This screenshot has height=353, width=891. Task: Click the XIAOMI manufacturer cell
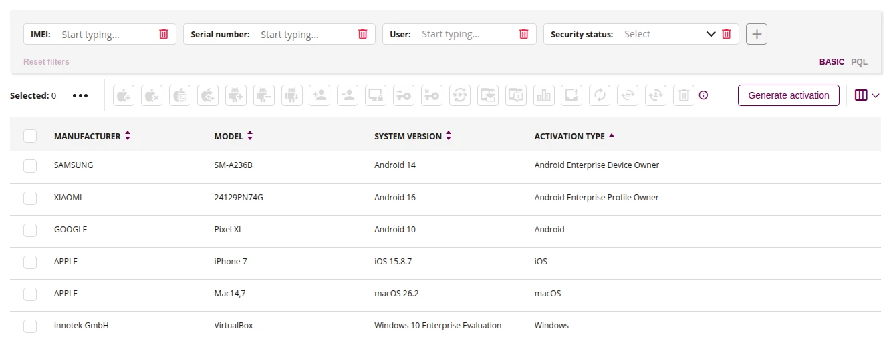click(x=68, y=198)
